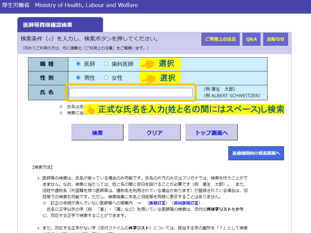Choose 歯科医師 as the occupation type
Image resolution: width=311 pixels, height=233 pixels.
(106, 64)
